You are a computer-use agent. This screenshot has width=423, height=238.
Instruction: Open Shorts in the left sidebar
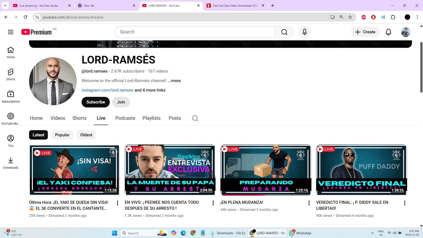pos(11,75)
